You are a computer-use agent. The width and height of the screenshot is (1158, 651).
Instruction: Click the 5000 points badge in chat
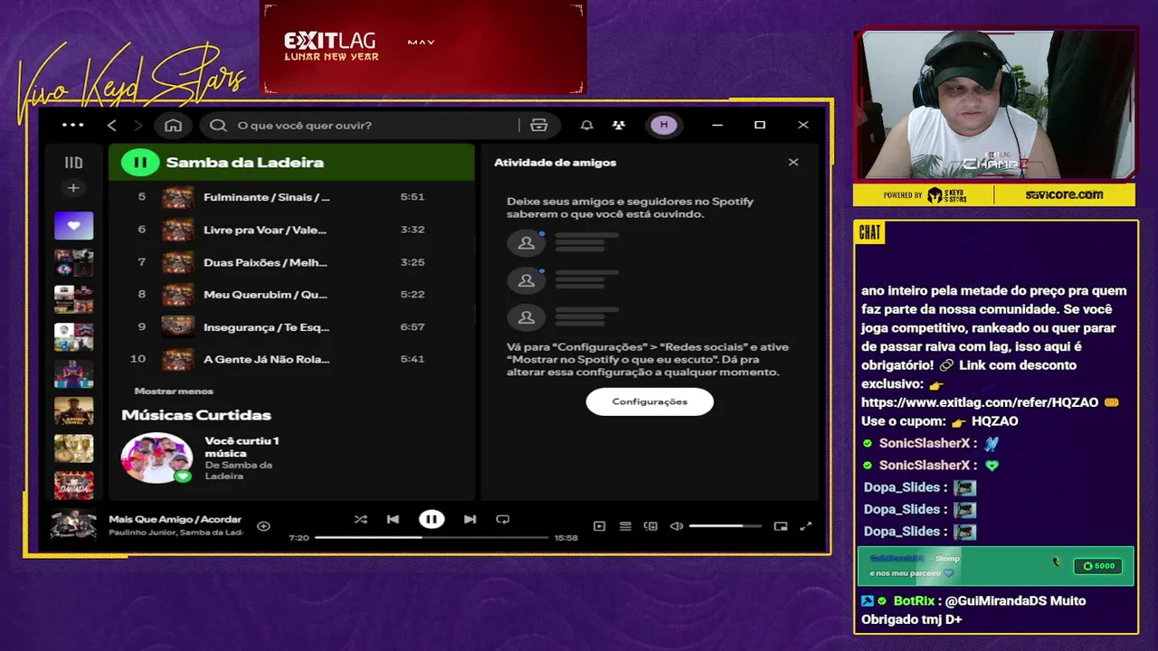1098,566
